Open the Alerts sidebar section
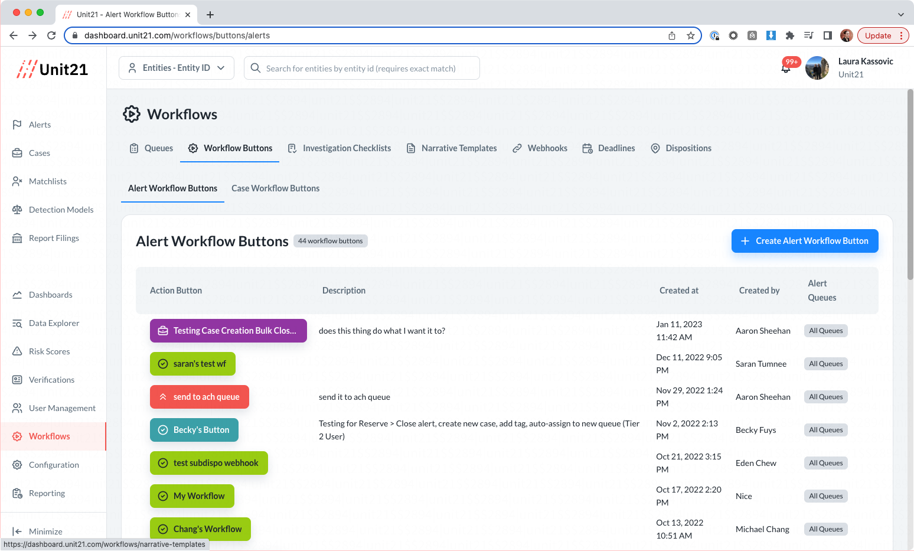The image size is (914, 551). click(40, 125)
